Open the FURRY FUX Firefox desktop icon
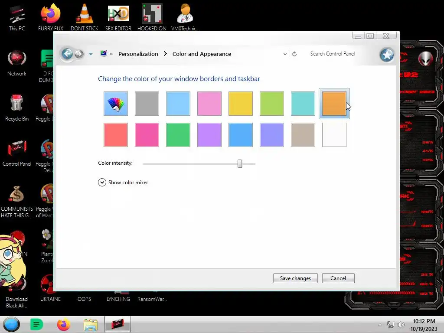The image size is (444, 333). tap(51, 18)
